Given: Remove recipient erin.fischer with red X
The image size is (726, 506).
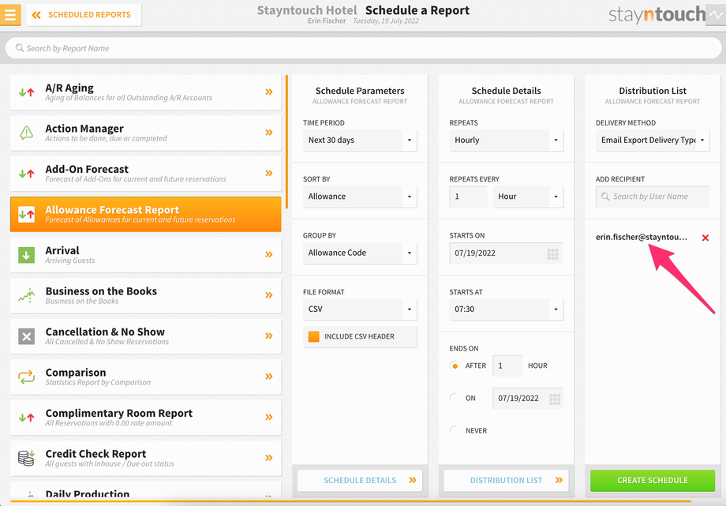Looking at the screenshot, I should [x=705, y=238].
